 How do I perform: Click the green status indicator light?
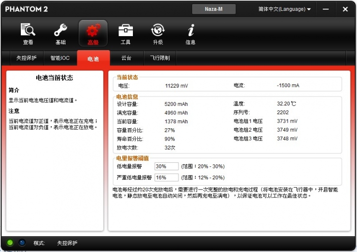tap(10, 243)
